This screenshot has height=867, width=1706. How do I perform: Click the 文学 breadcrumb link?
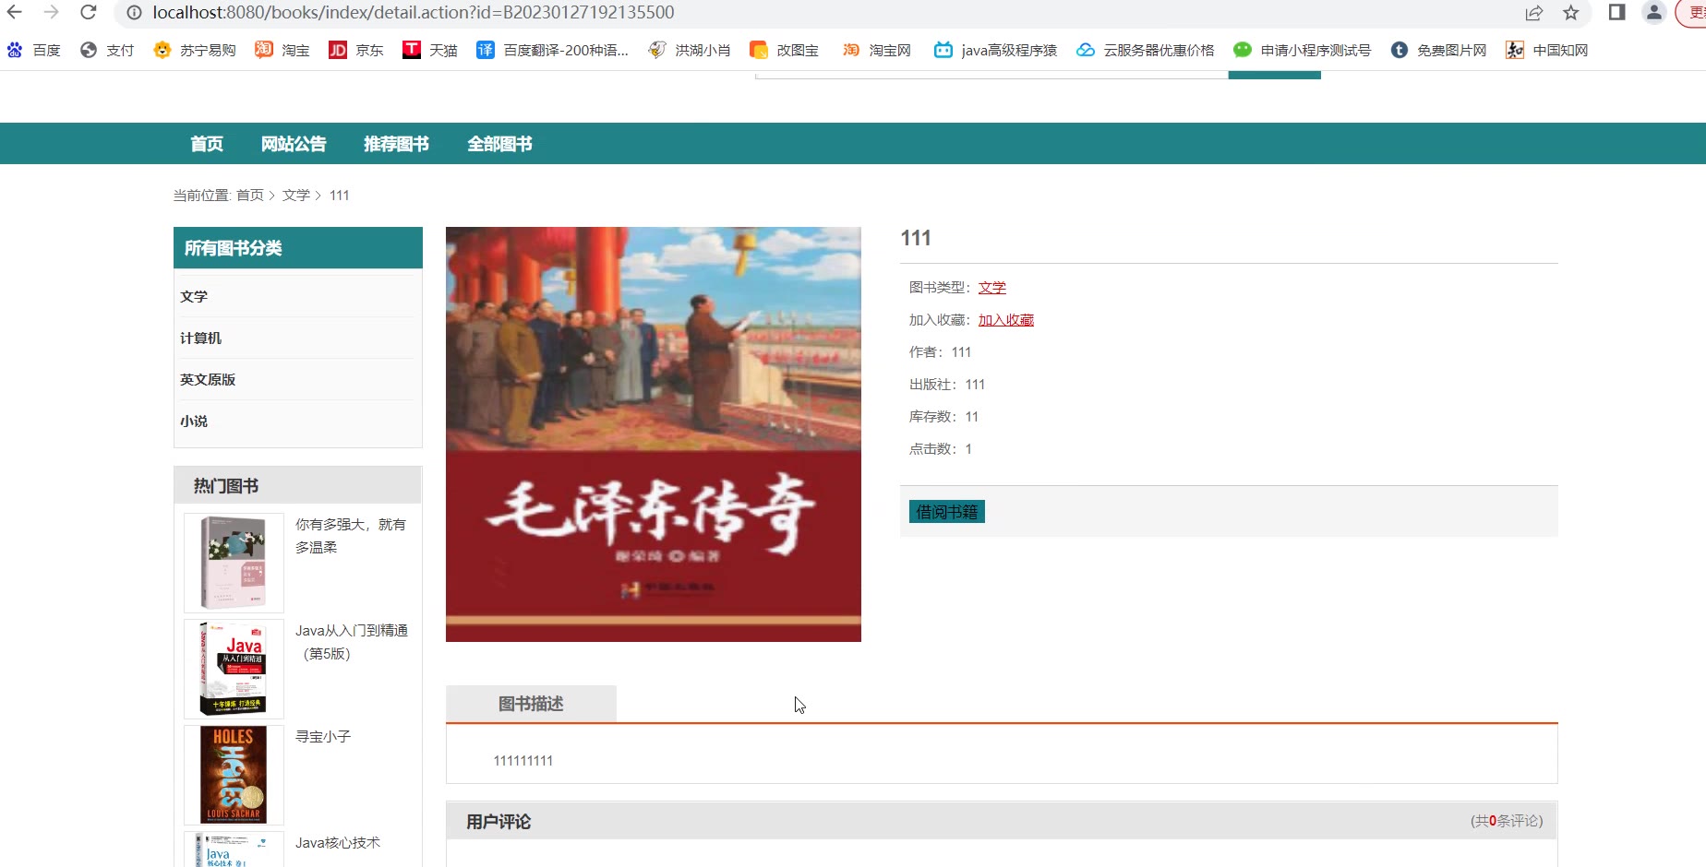(x=296, y=196)
